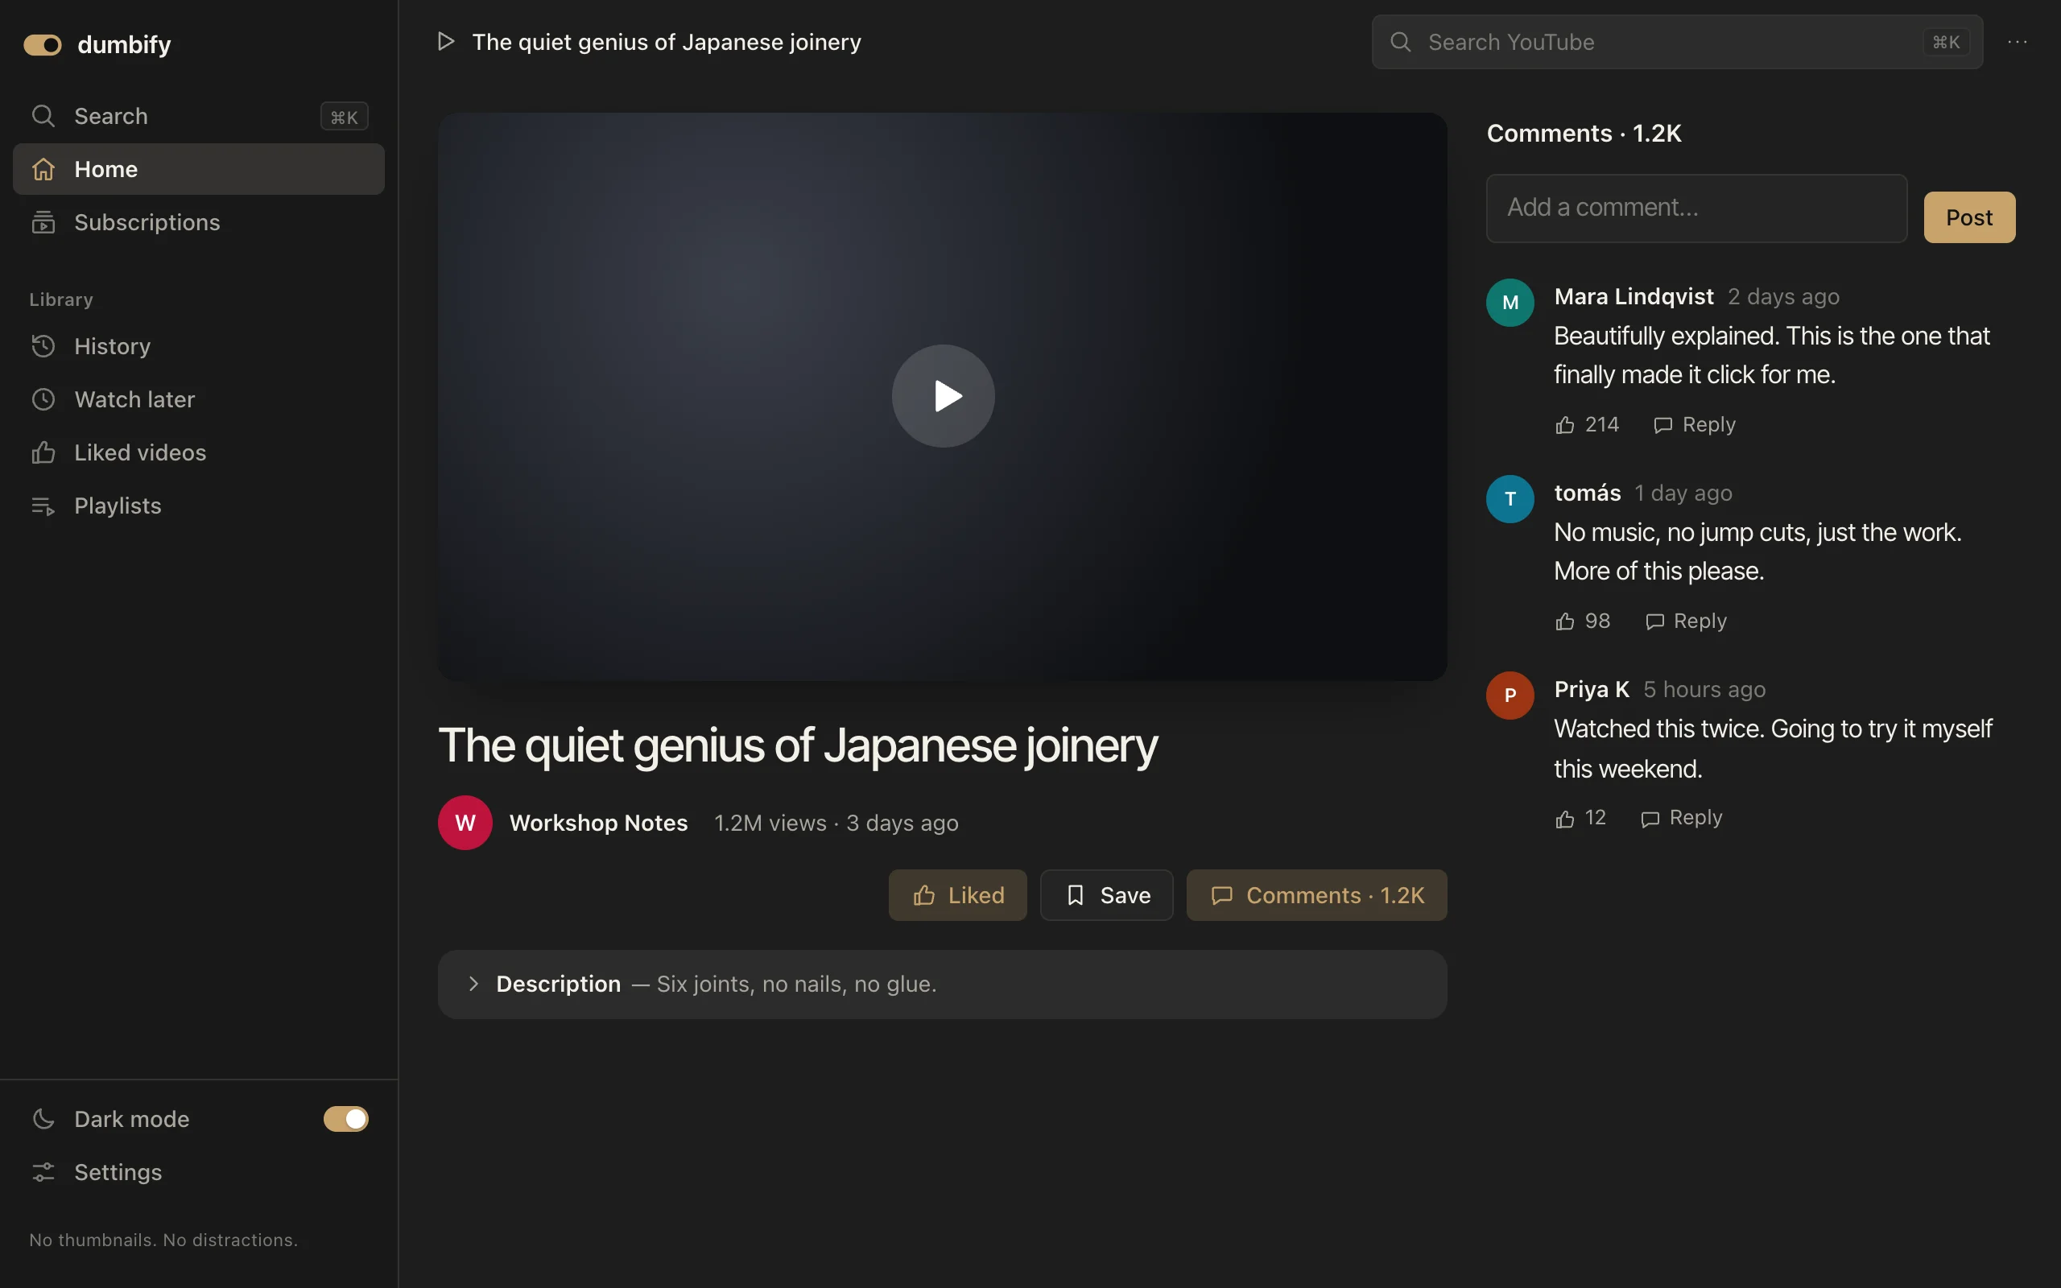Viewport: 2061px width, 1288px height.
Task: Toggle the dumbify logo switch
Action: click(x=43, y=44)
